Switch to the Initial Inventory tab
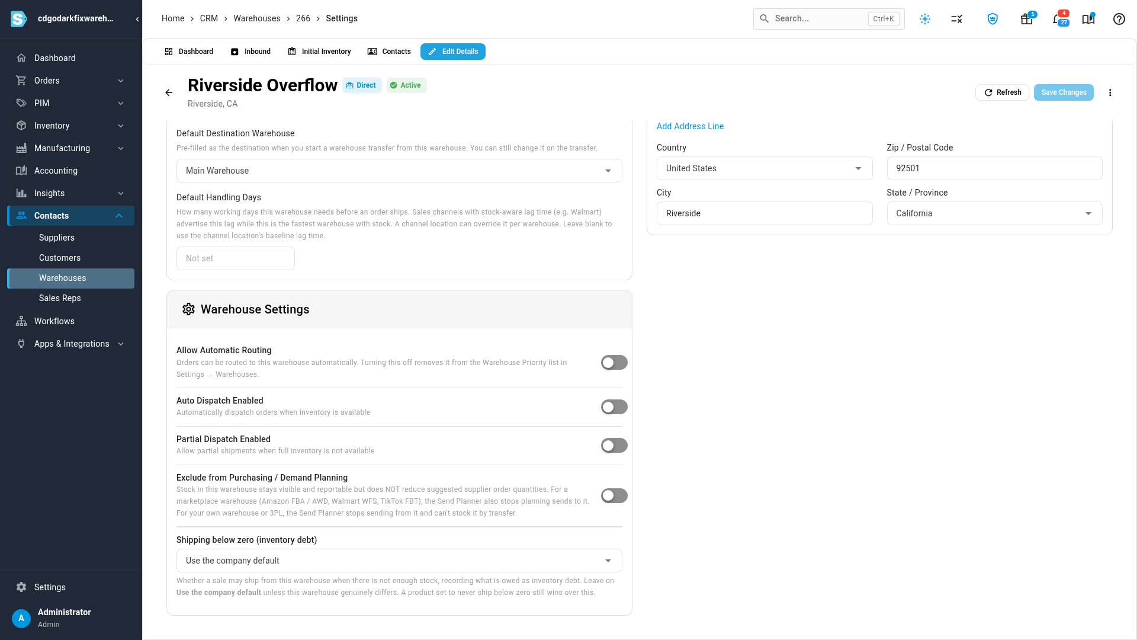Image resolution: width=1137 pixels, height=640 pixels. click(319, 52)
